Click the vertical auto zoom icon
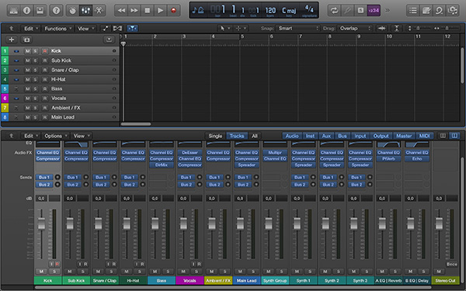Image resolution: width=466 pixels, height=291 pixels. [x=396, y=29]
